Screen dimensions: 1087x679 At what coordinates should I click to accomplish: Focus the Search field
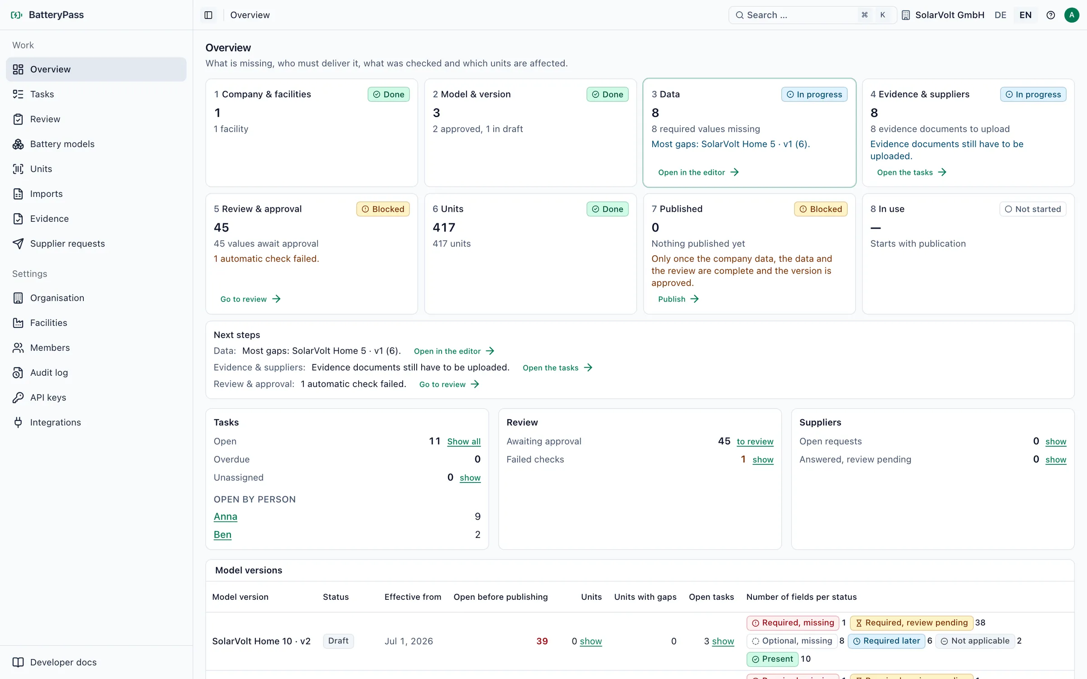pyautogui.click(x=813, y=15)
